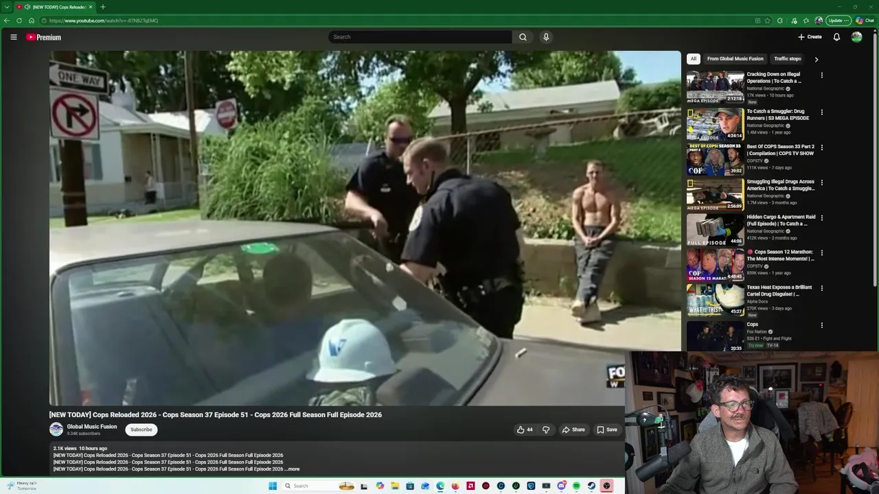The height and width of the screenshot is (494, 879).
Task: Open Firefox from the taskbar
Action: (x=455, y=486)
